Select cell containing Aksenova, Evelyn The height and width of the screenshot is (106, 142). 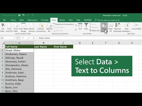19,62
